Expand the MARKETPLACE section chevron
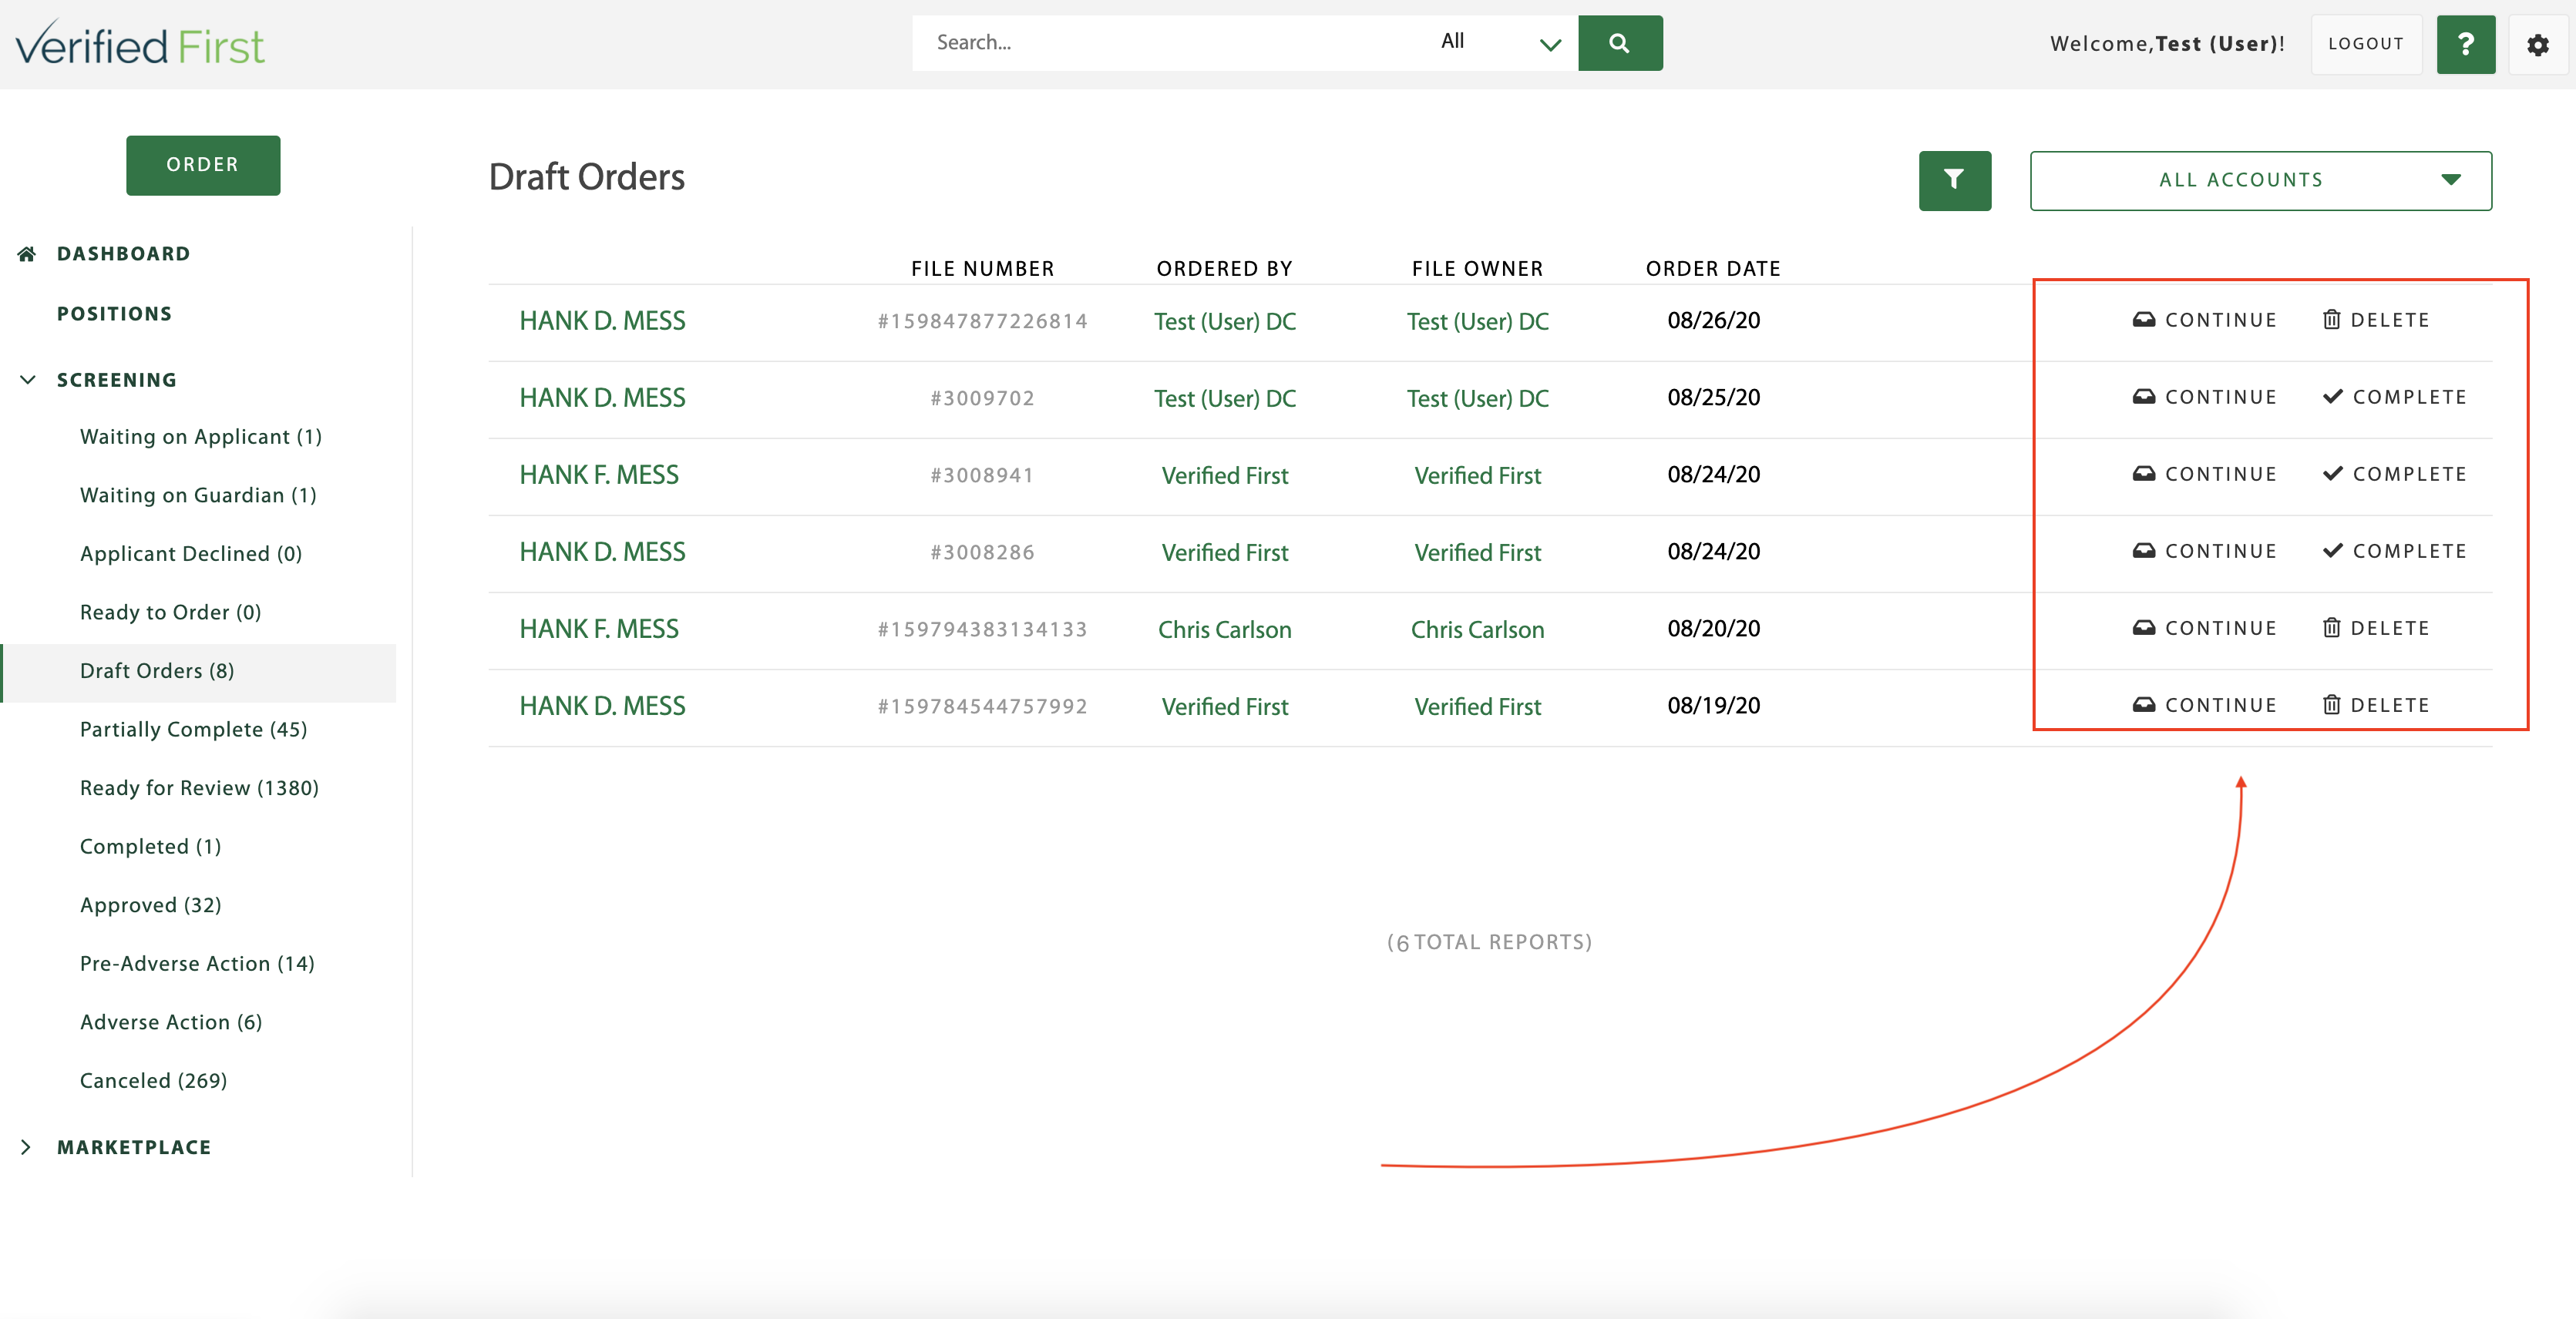This screenshot has height=1319, width=2576. click(27, 1147)
